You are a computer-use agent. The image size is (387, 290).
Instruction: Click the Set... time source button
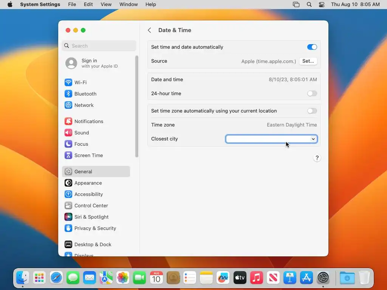308,61
